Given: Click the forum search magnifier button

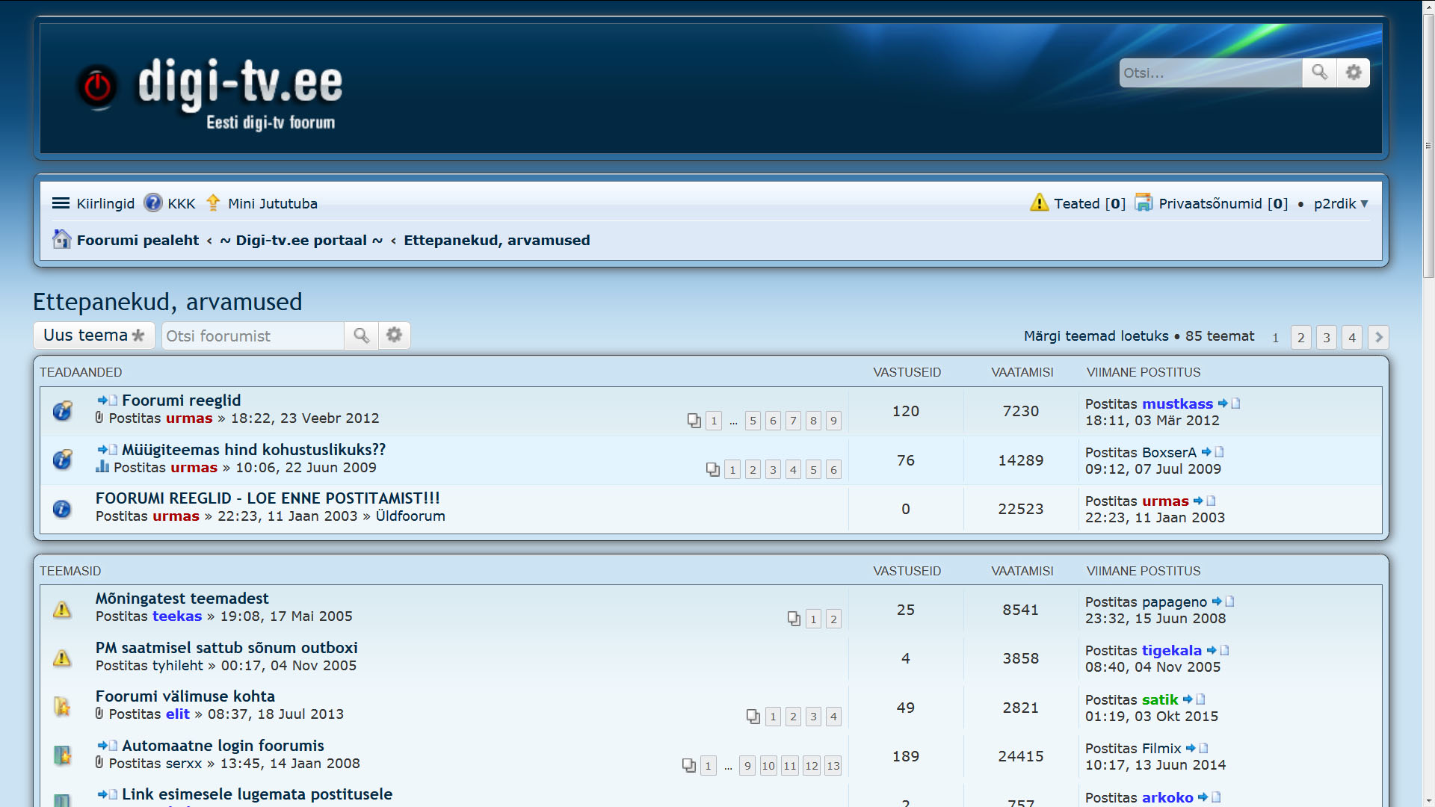Looking at the screenshot, I should [361, 336].
